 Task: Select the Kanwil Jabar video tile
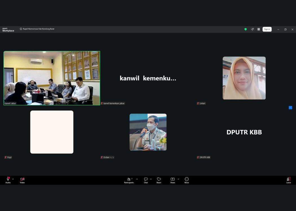point(52,78)
